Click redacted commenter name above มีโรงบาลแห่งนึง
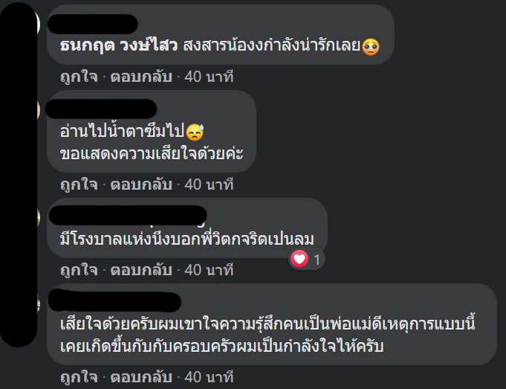506x389 pixels. 128,215
